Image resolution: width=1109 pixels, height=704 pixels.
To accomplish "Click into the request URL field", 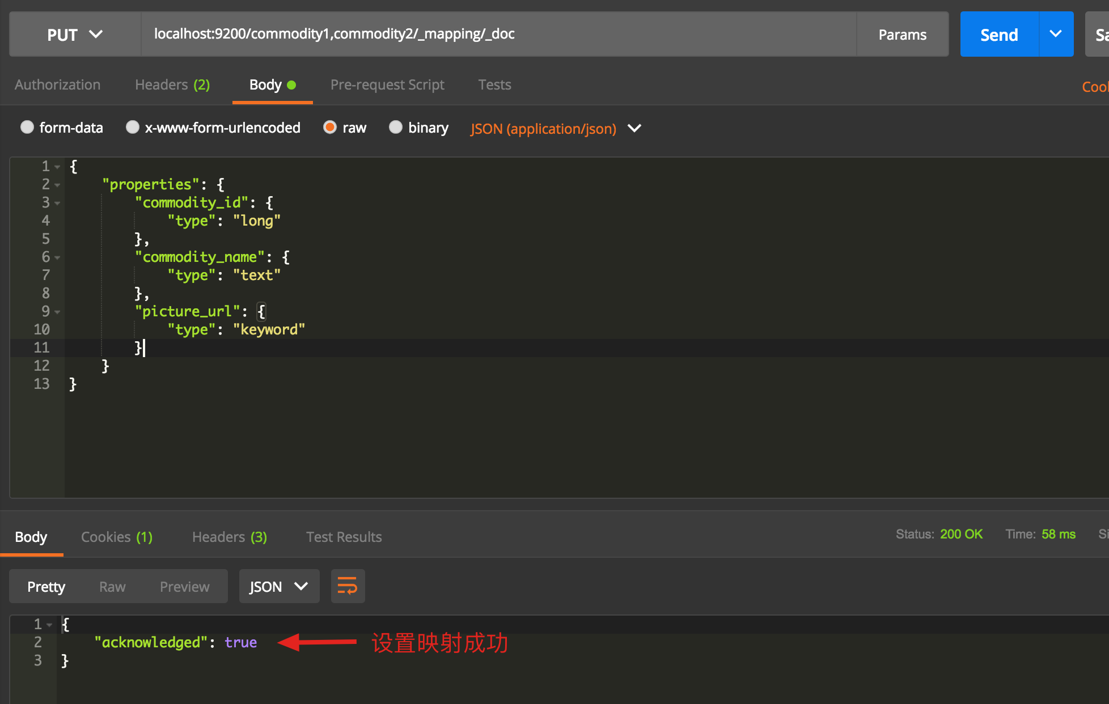I will pyautogui.click(x=499, y=34).
